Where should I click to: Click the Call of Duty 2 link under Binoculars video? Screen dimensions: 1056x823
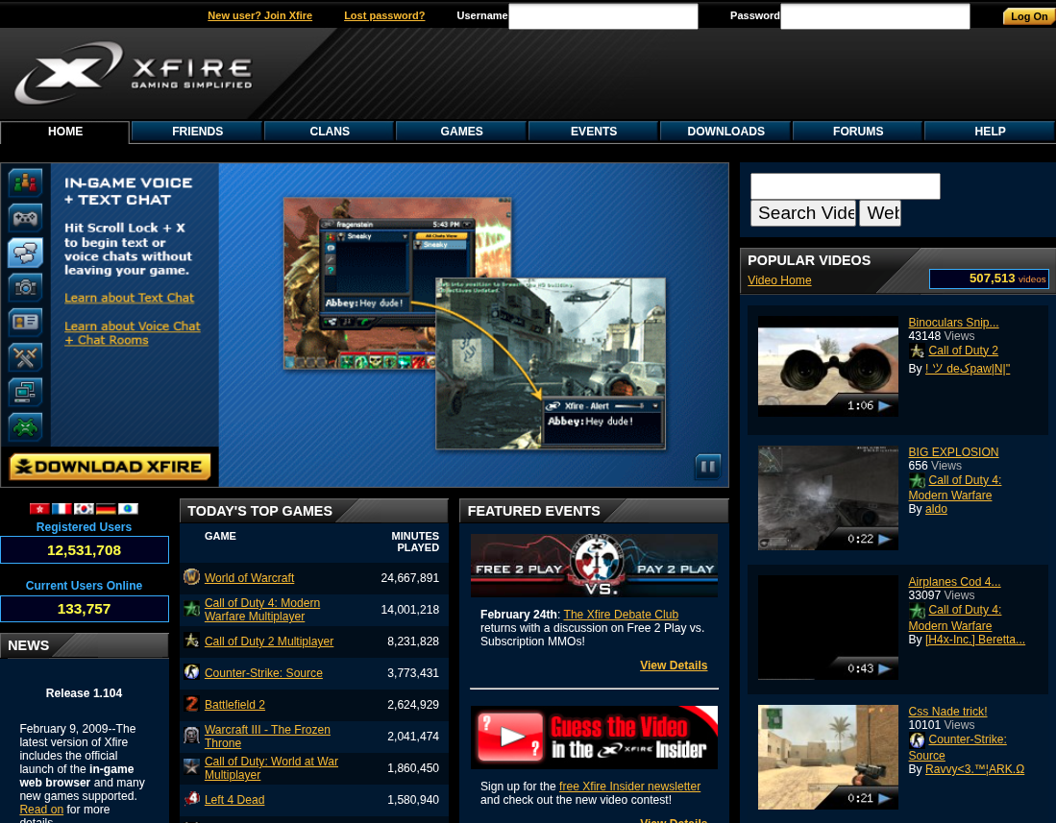(963, 350)
